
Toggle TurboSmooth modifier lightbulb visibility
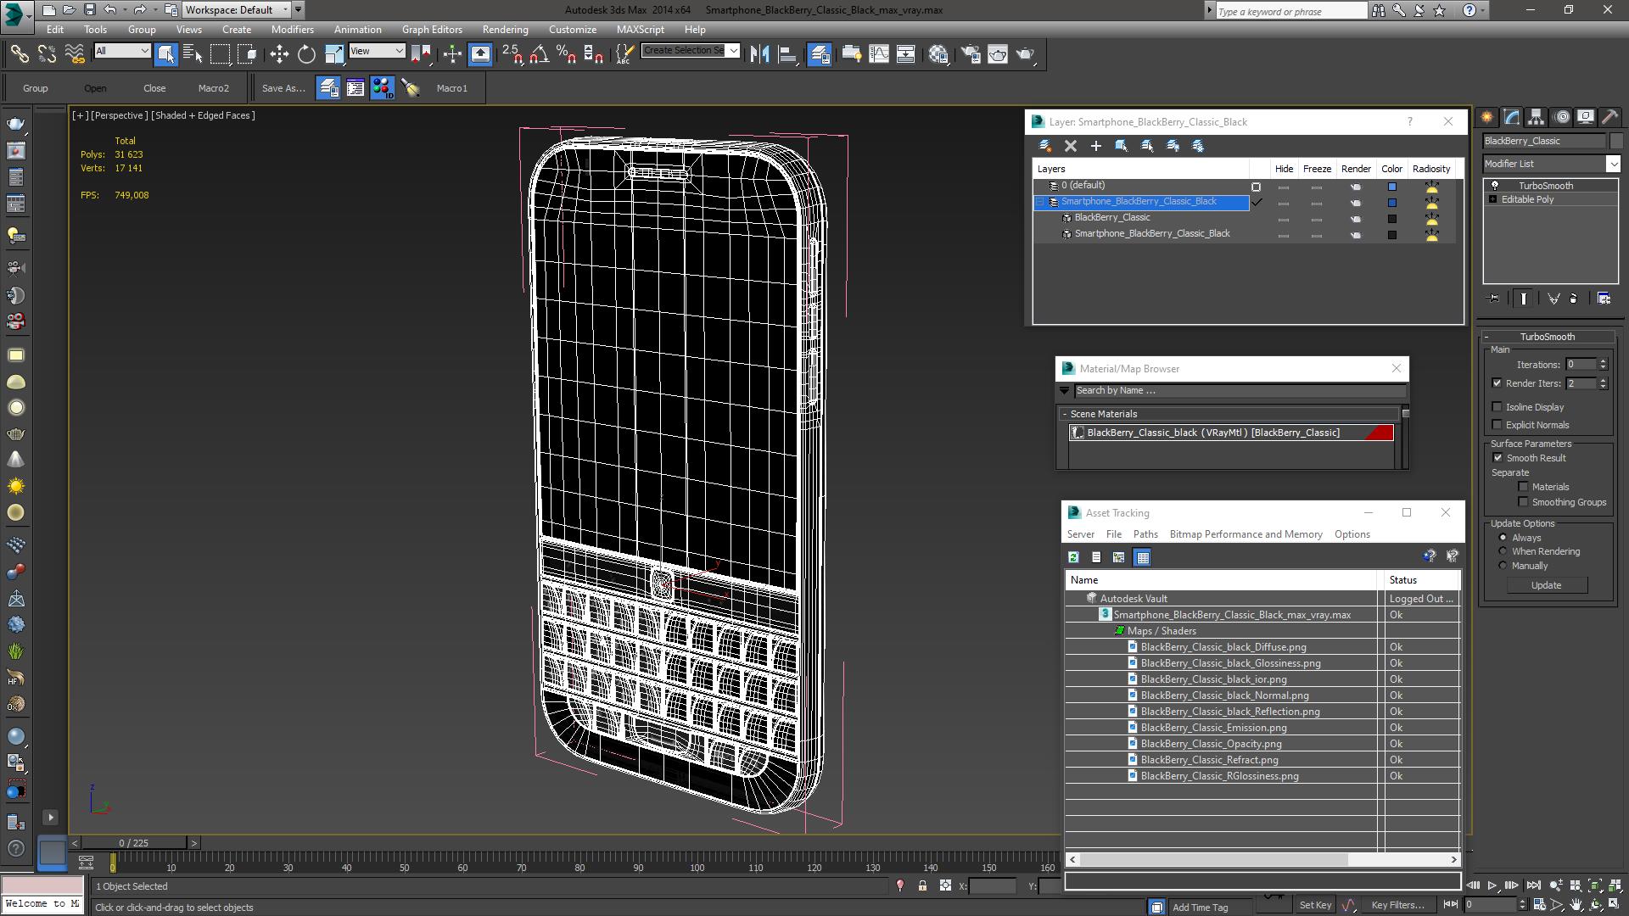1495,186
